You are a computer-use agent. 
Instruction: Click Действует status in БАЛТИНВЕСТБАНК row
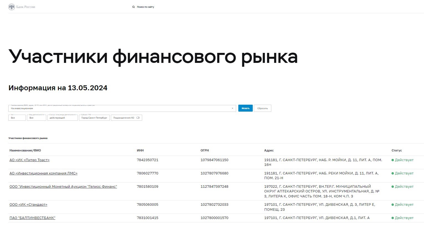[x=402, y=218]
